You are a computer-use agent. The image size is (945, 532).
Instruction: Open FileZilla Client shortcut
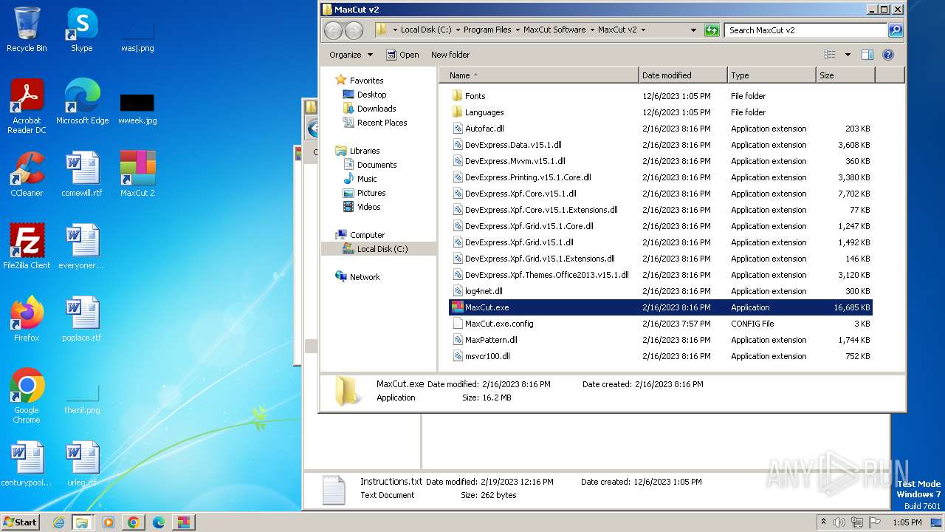pyautogui.click(x=27, y=247)
